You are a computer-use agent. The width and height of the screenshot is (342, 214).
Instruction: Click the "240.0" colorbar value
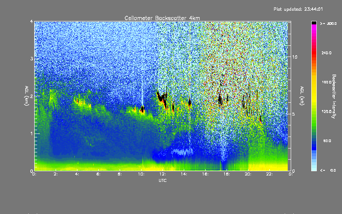[x=327, y=53]
